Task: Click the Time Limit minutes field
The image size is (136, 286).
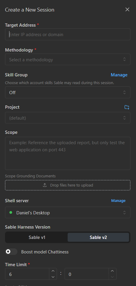Action: (x=87, y=274)
